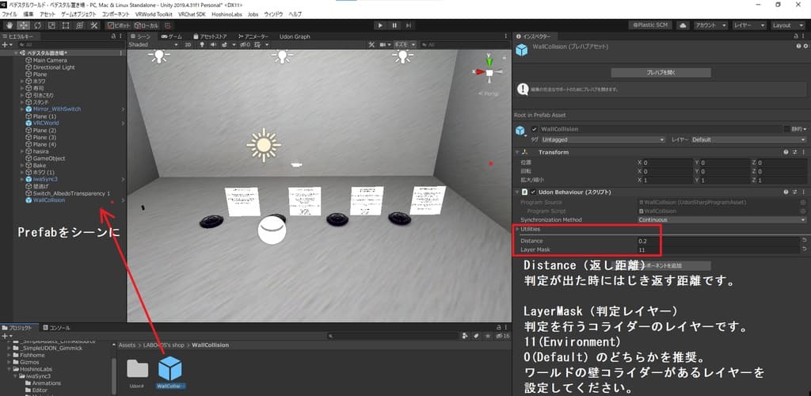
Task: Toggle the 2D view button
Action: click(188, 45)
